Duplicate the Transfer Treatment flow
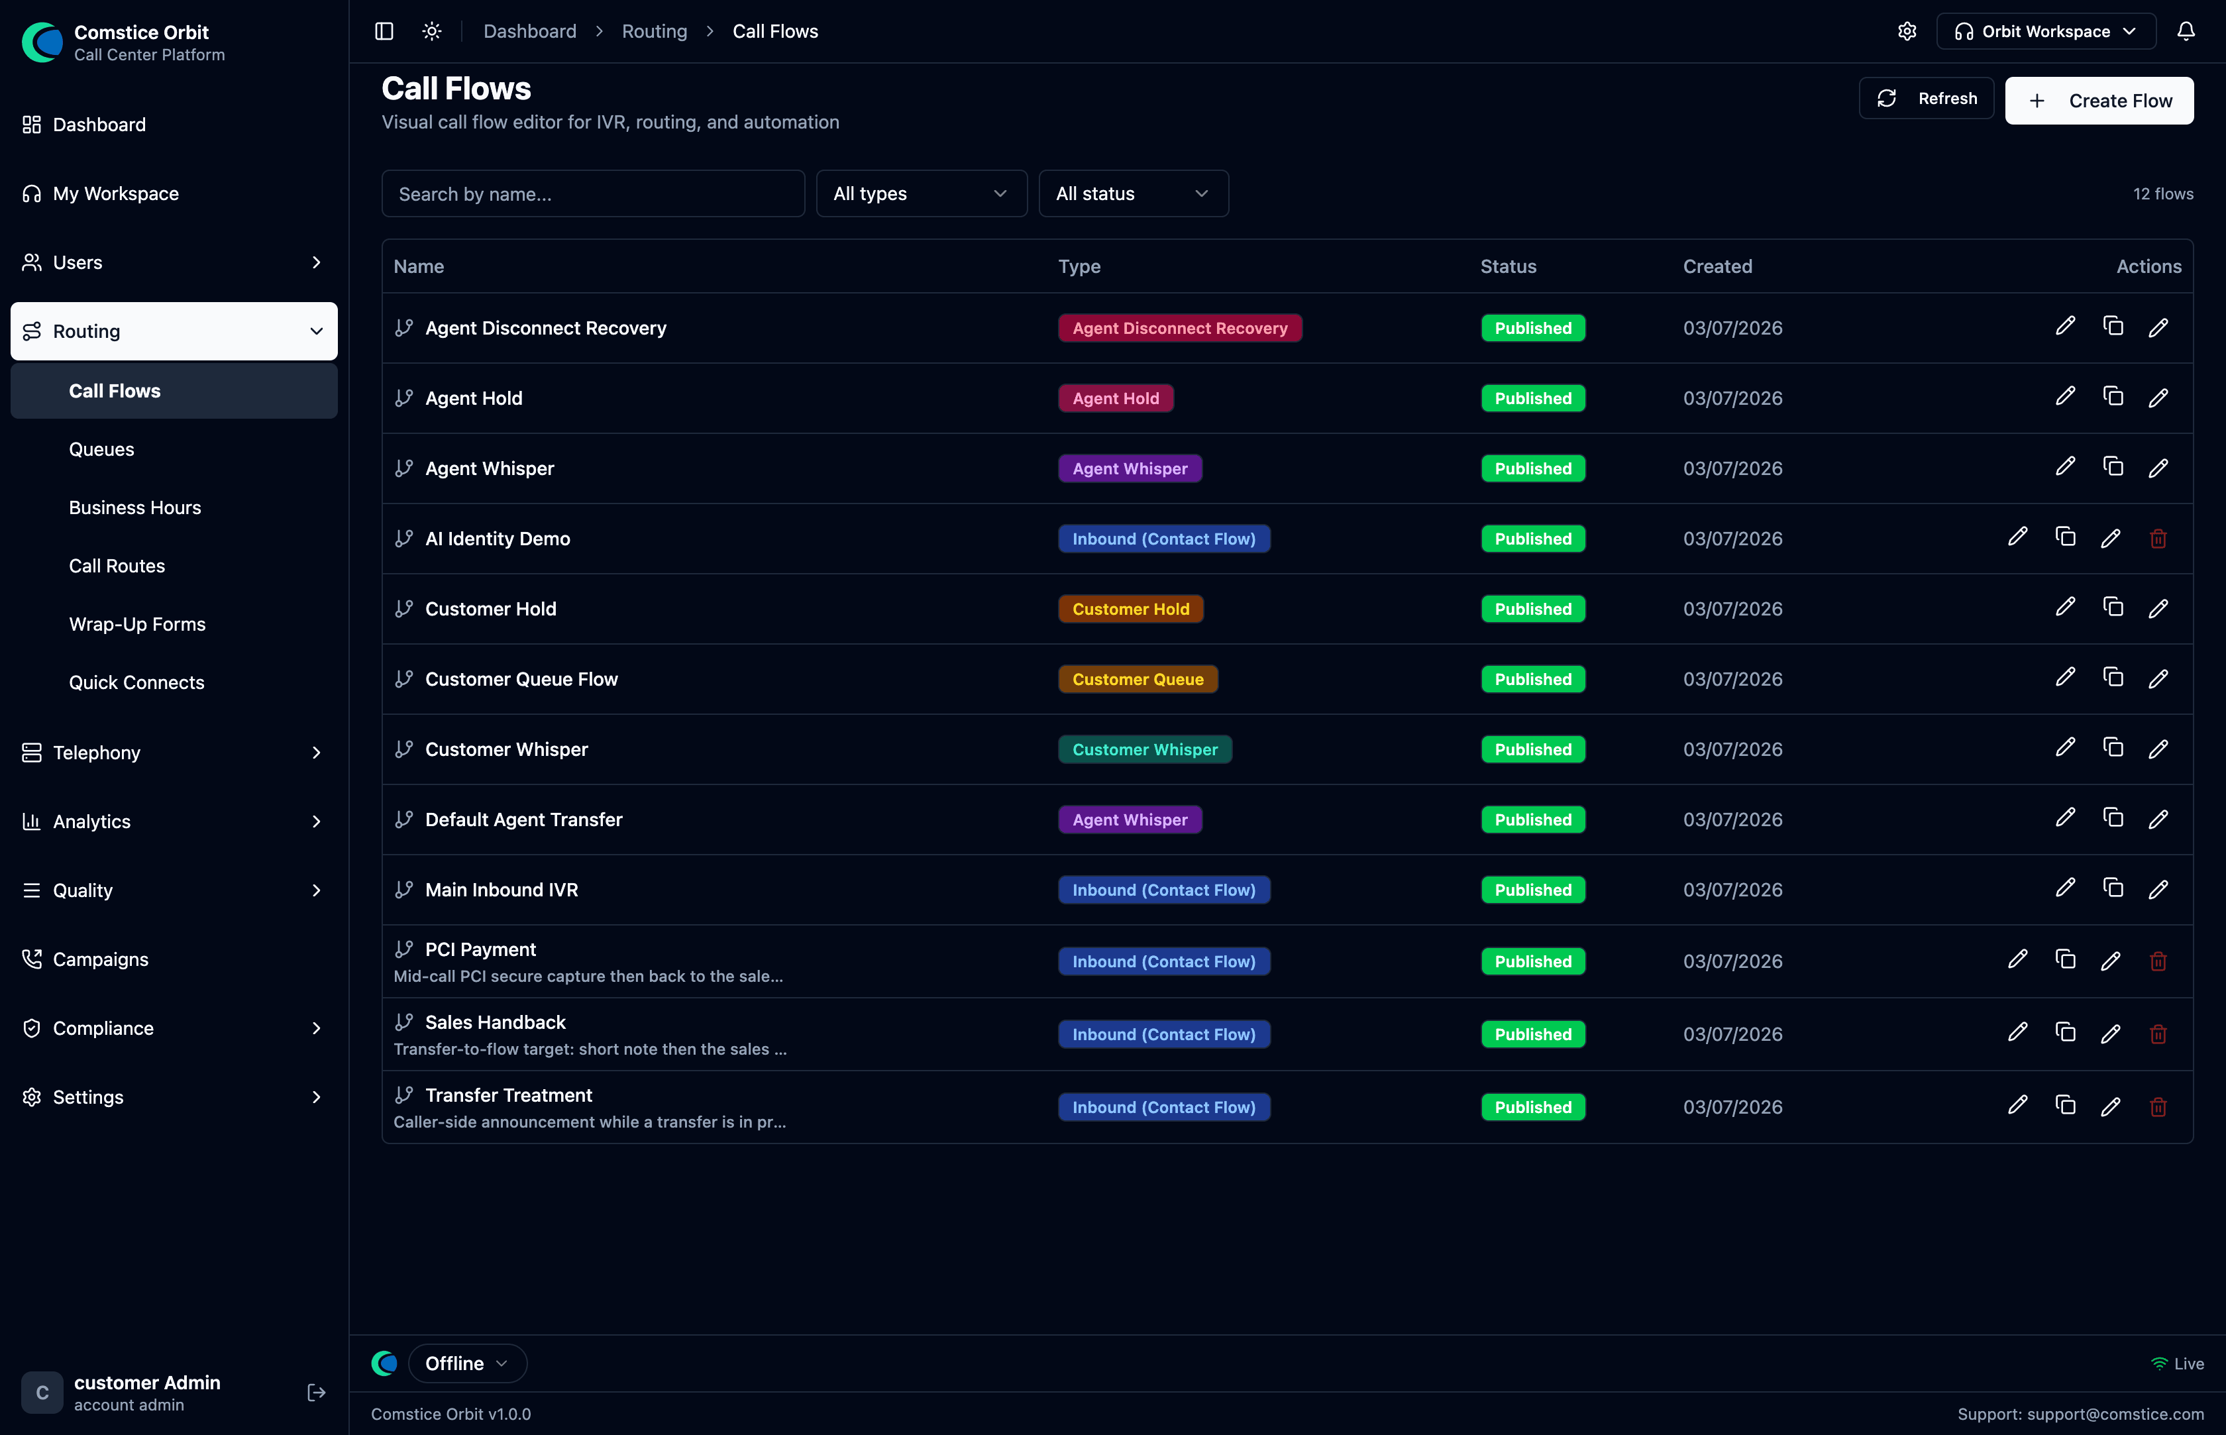This screenshot has height=1435, width=2226. tap(2065, 1105)
